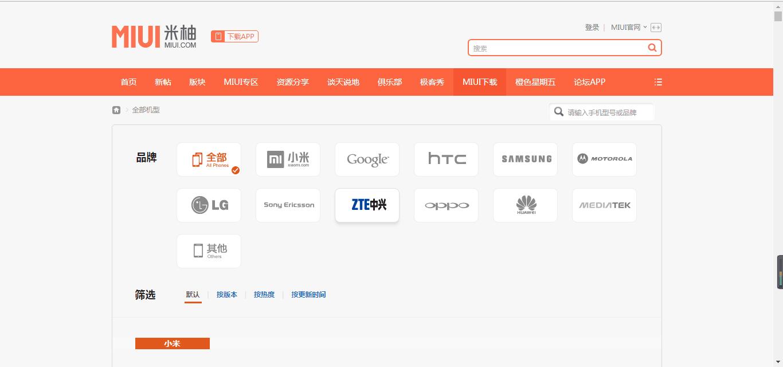
Task: Expand the arrows icon next to MIUI官网
Action: 656,27
